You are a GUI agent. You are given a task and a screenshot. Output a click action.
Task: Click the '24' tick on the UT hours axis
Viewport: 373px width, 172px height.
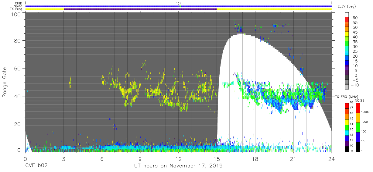click(x=332, y=159)
